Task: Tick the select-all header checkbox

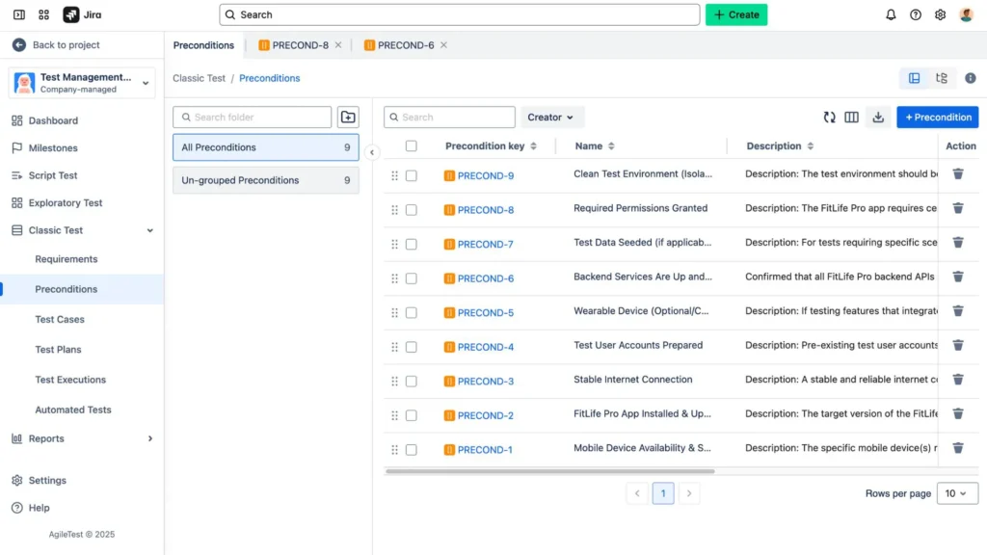Action: coord(412,146)
